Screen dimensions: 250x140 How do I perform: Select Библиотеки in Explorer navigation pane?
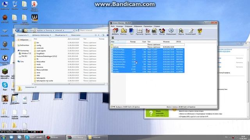click(23, 45)
